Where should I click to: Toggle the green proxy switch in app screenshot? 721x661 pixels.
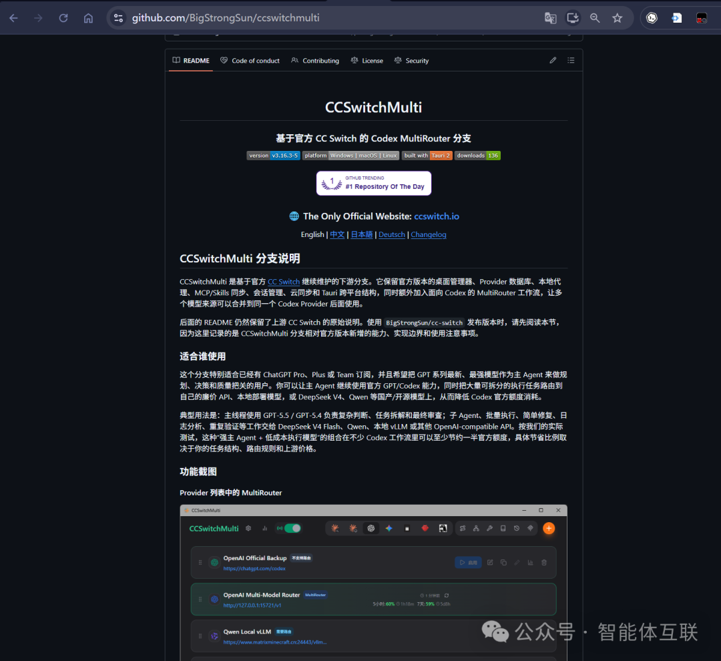(292, 528)
